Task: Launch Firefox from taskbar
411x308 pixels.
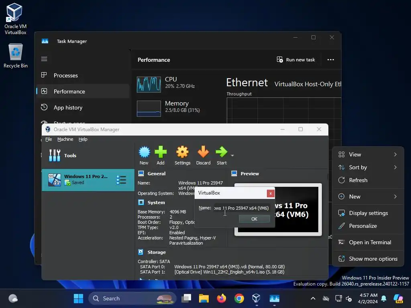Action: tap(222, 298)
